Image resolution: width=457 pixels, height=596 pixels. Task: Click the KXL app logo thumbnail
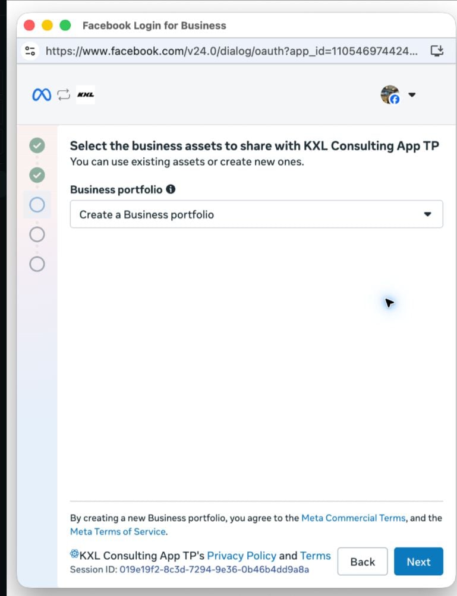pos(86,94)
